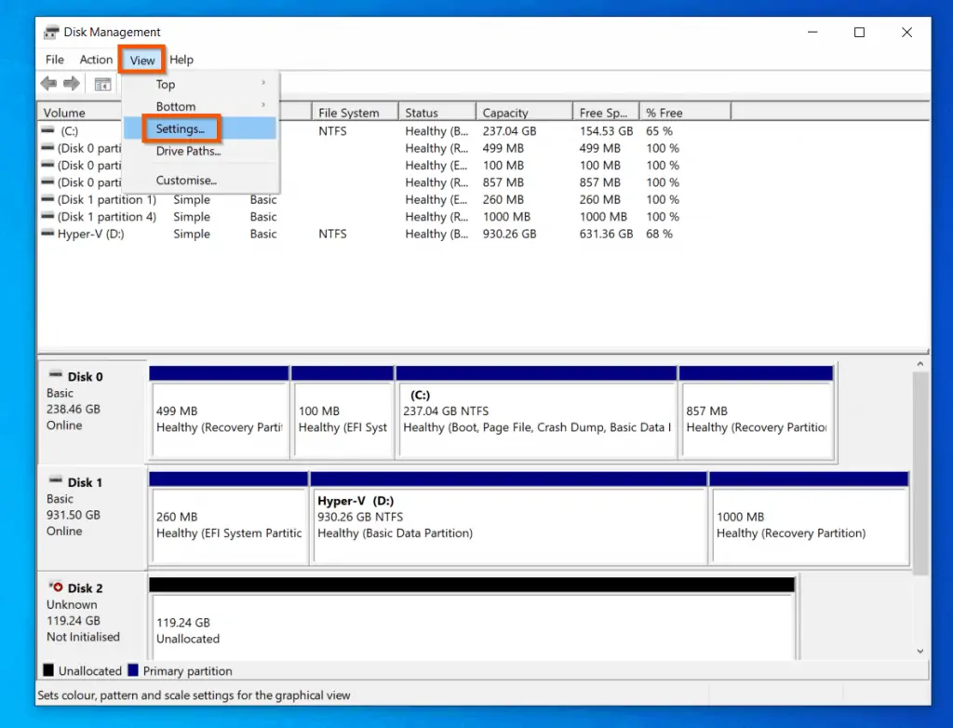Click the Disk Management title bar icon

coord(52,33)
